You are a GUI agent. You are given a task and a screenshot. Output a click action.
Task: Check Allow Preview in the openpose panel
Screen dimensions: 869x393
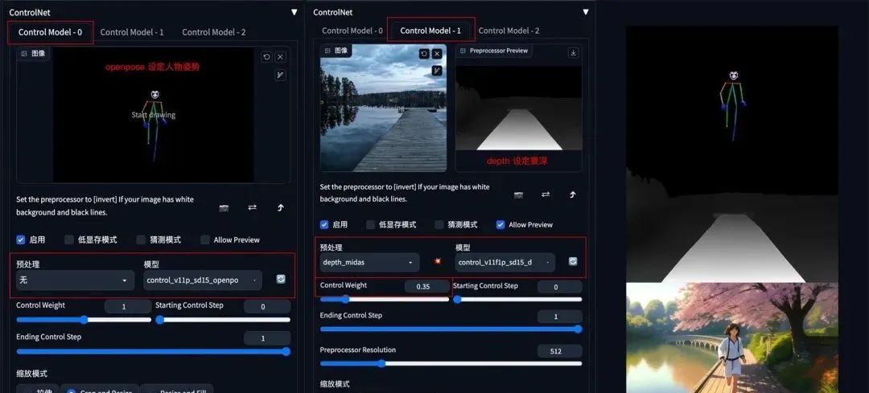click(205, 239)
